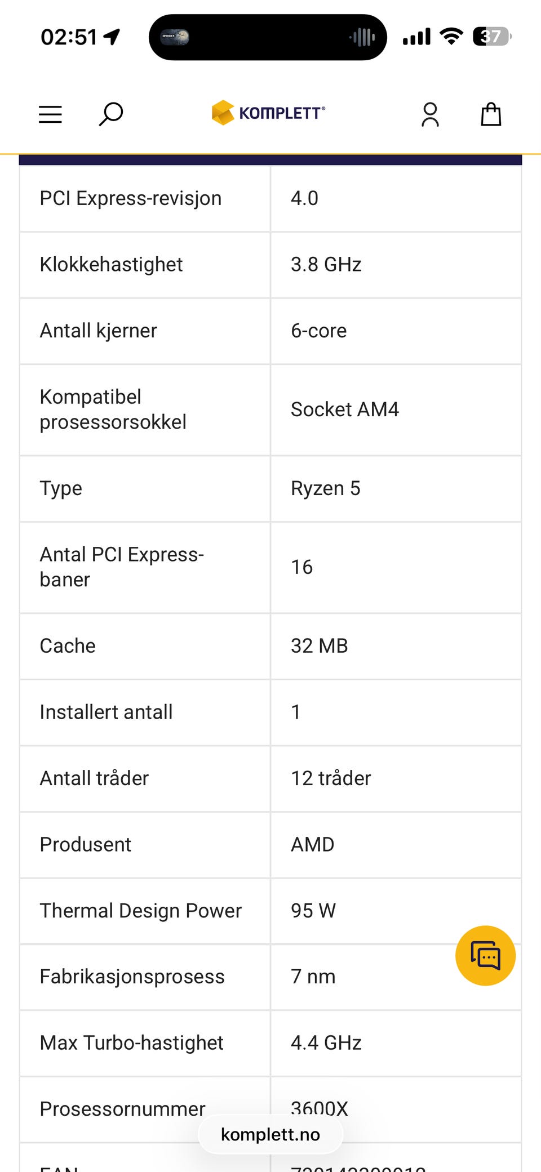Click the Ryzen 5 type value
This screenshot has height=1172, width=541.
tap(325, 488)
